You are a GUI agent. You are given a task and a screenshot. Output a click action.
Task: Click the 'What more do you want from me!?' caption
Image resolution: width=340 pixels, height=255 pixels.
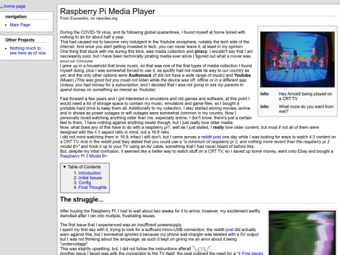pyautogui.click(x=306, y=109)
